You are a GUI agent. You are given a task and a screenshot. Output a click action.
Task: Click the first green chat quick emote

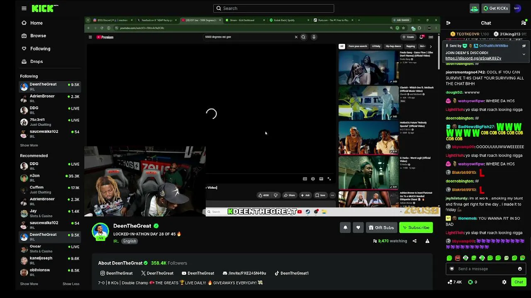pos(449,258)
